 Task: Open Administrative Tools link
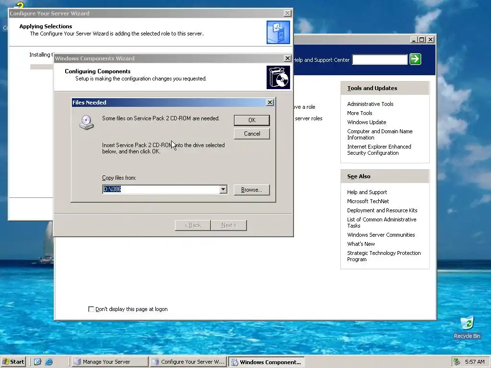tap(370, 104)
